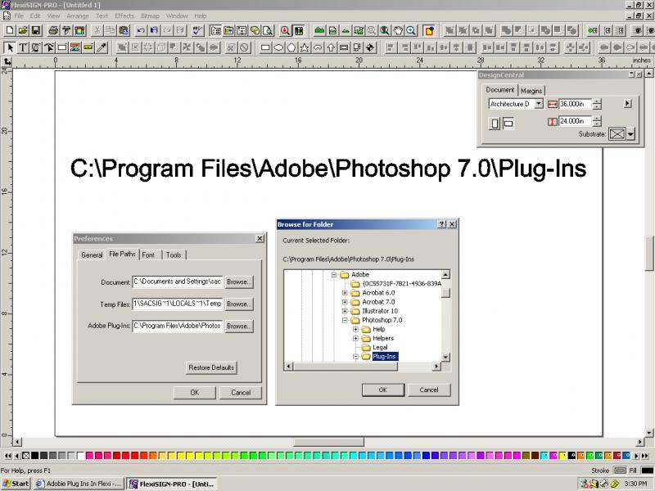Click OK in Browse for Folder dialog

[x=383, y=390]
